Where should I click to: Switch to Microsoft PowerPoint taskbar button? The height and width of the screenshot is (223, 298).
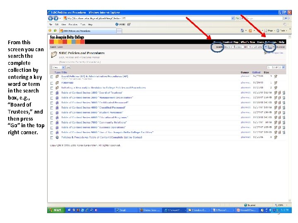point(248,210)
